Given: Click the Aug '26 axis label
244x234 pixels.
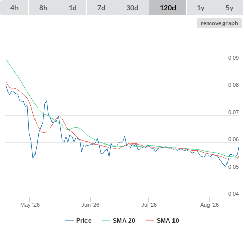Looking at the screenshot, I should [x=210, y=205].
